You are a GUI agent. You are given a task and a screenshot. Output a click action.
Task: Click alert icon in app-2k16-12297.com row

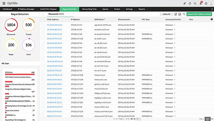[175, 25]
